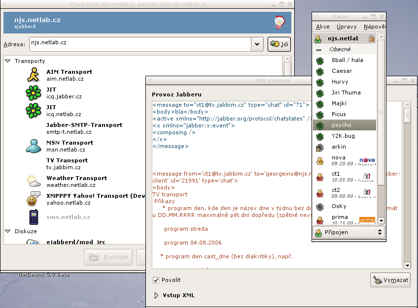This screenshot has width=418, height=308.
Task: Click the status icon beside Hurvy
Action: [x=320, y=83]
